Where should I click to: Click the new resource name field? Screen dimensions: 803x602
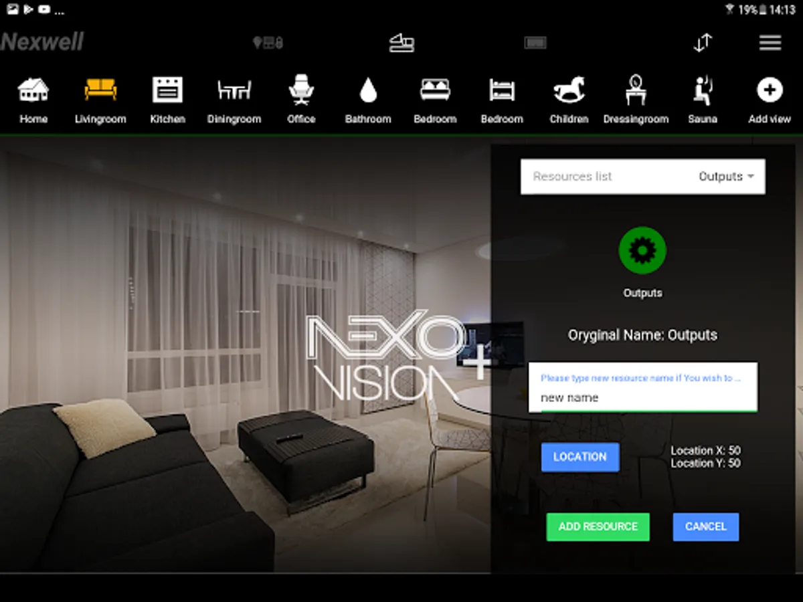pos(643,387)
